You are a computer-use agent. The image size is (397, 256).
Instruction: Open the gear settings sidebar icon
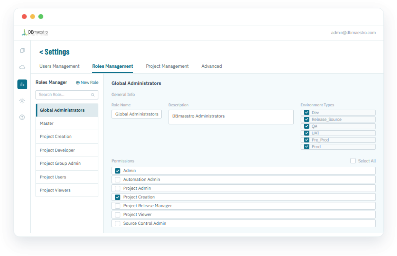click(x=22, y=101)
